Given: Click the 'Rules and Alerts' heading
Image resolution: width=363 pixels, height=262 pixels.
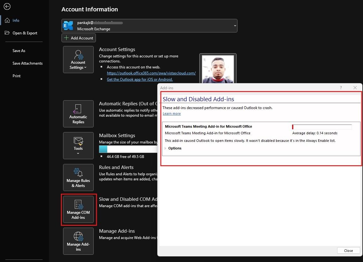Looking at the screenshot, I should tap(116, 167).
